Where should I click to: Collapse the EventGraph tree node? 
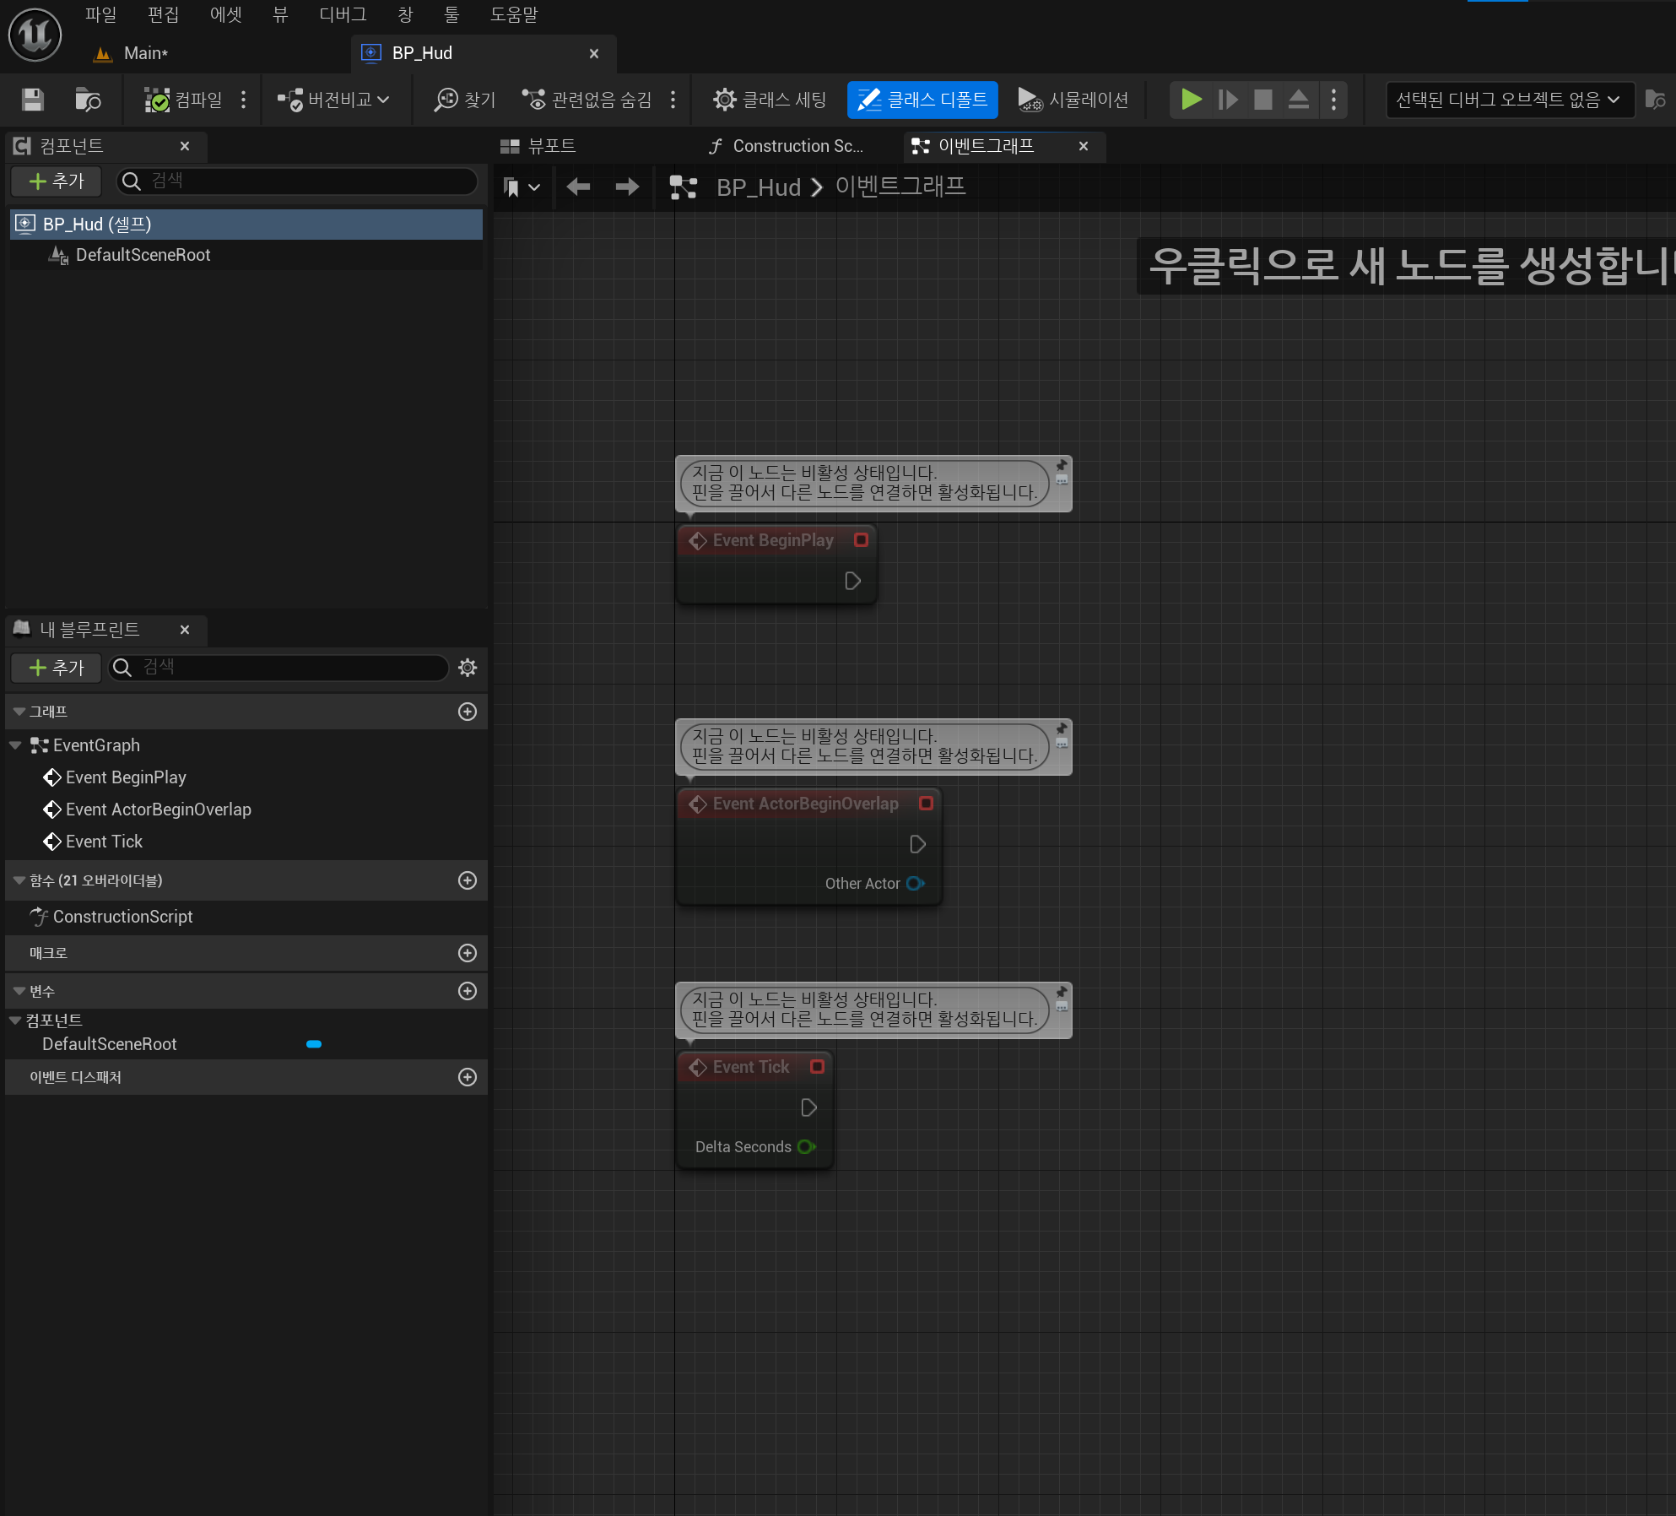point(15,745)
